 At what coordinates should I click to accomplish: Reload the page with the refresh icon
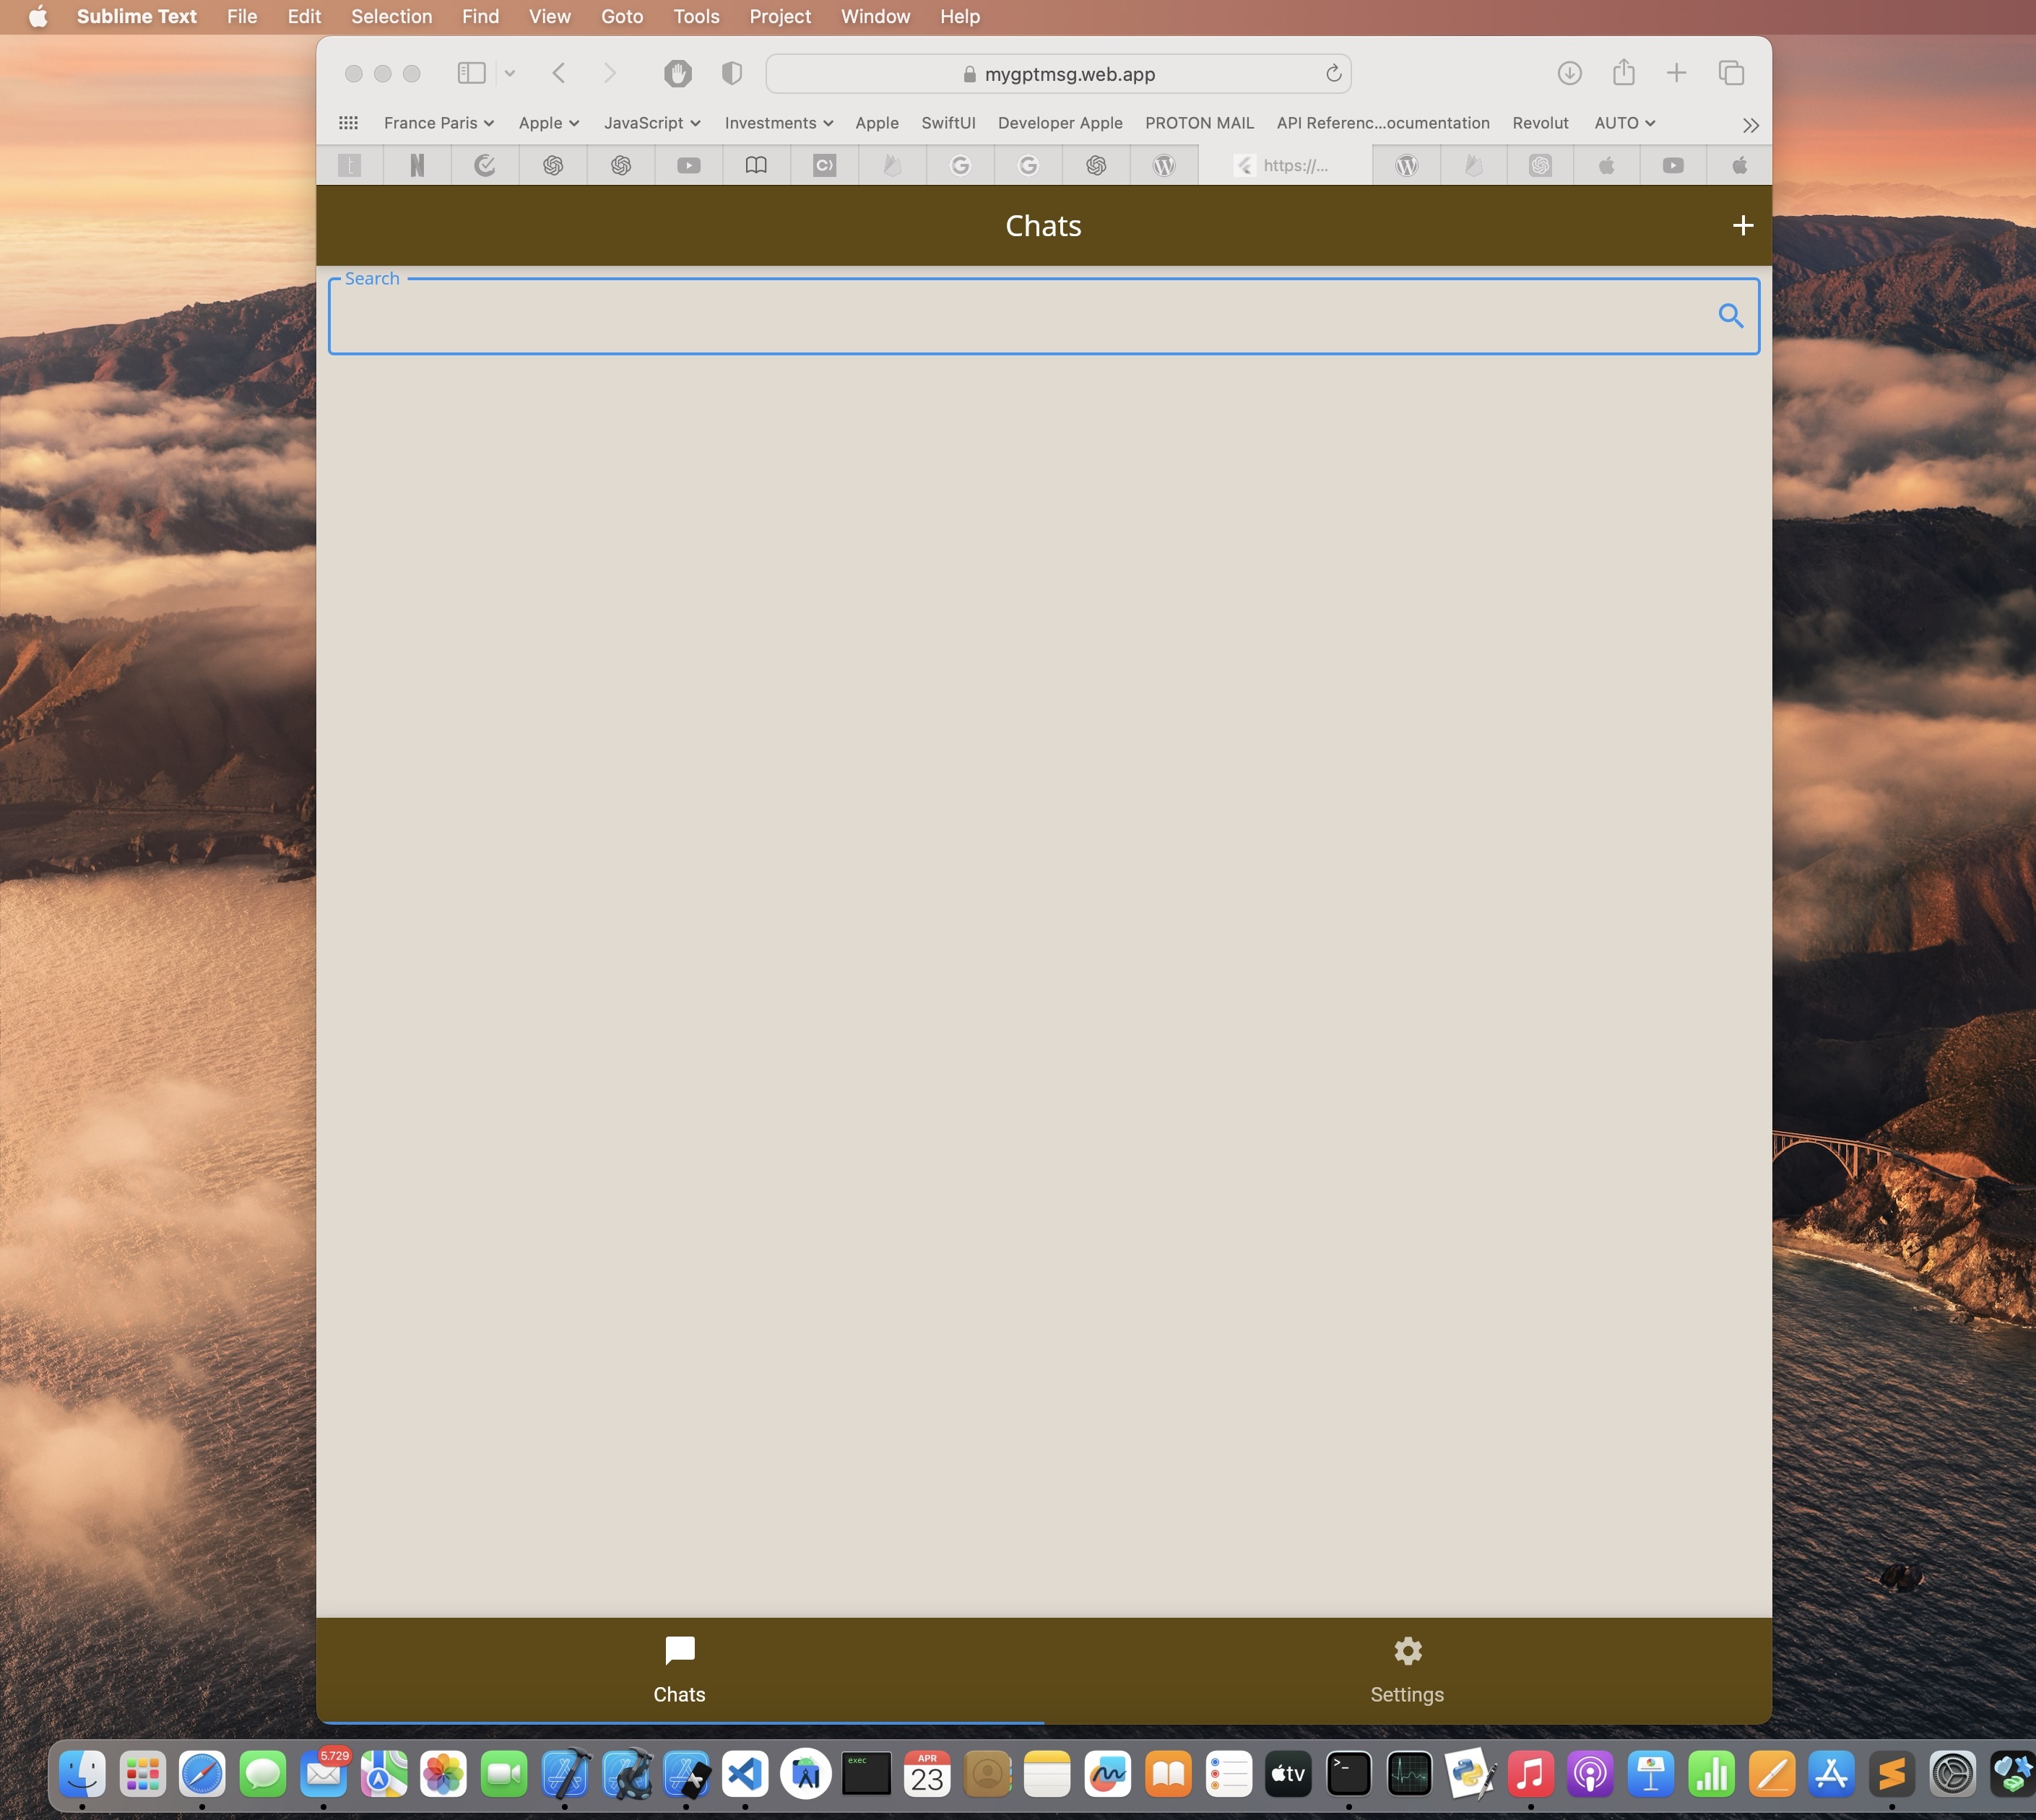pos(1333,73)
